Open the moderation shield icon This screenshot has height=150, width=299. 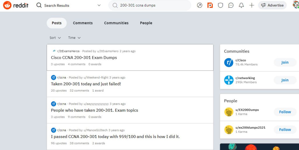[x=220, y=5]
